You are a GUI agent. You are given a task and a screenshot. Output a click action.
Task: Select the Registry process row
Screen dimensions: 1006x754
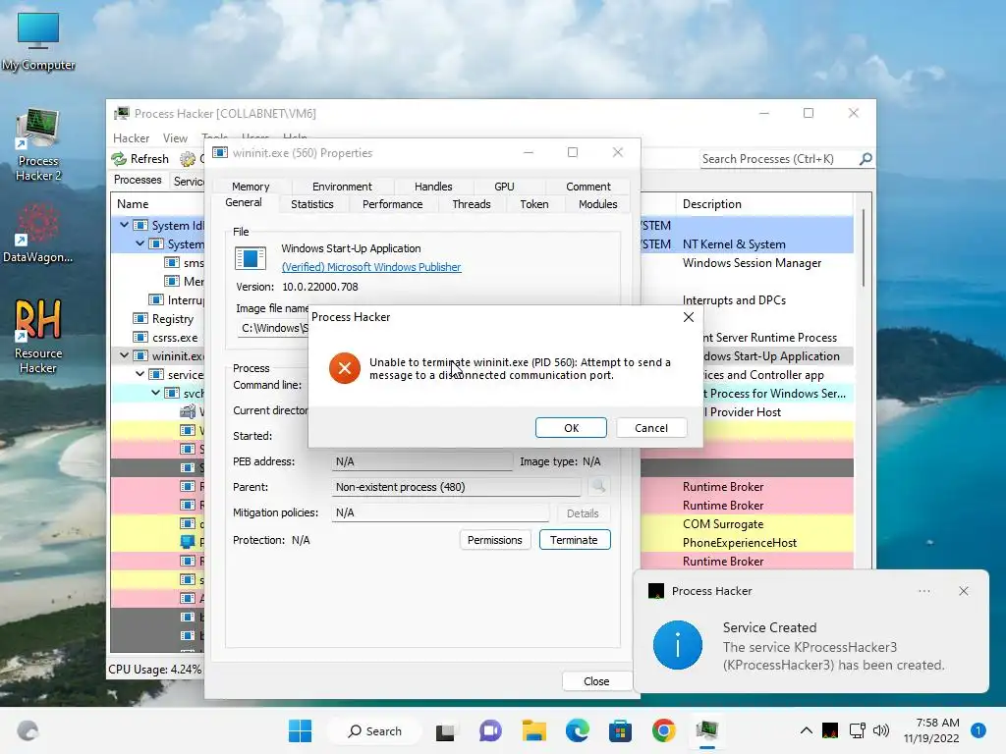[158, 319]
